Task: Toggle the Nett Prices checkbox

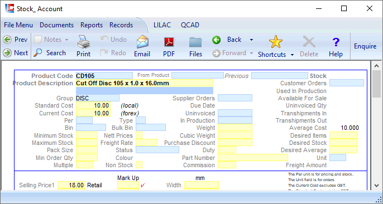Action: coord(139,135)
